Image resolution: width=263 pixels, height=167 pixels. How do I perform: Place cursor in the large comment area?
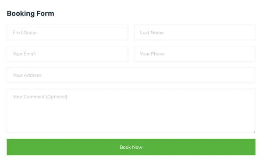(x=131, y=111)
